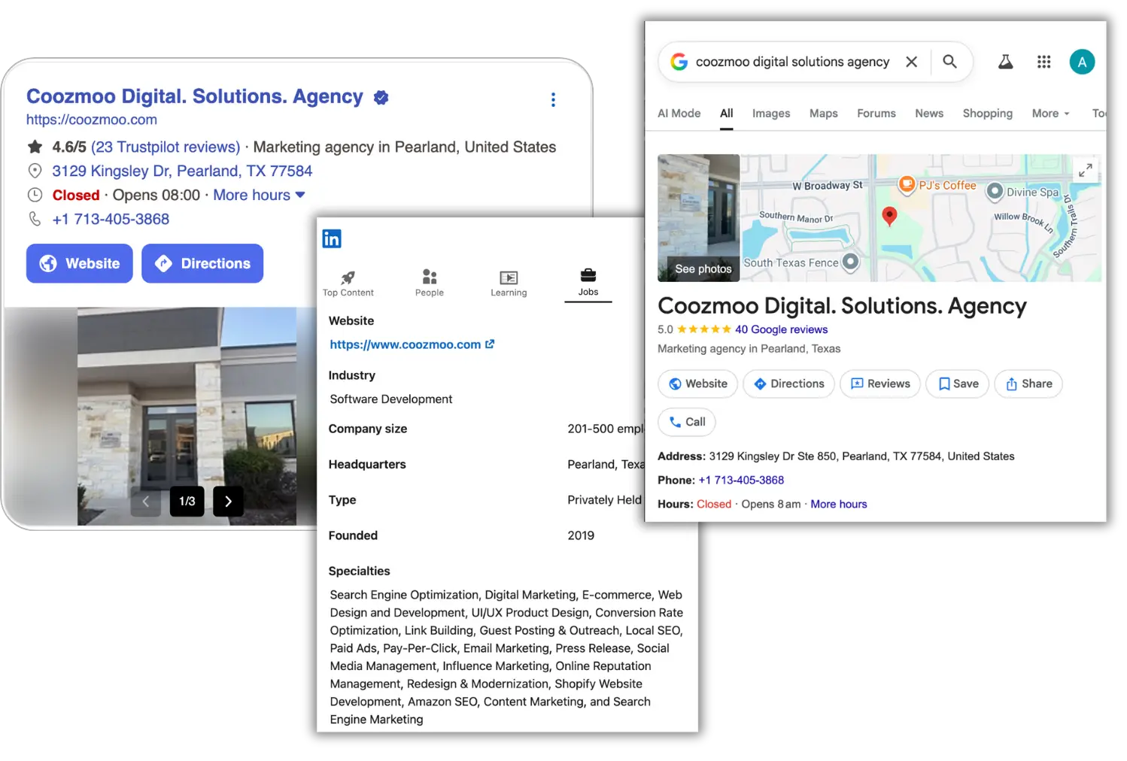Screen dimensions: 1127x761
Task: Click the magnifying glass search icon
Action: click(x=950, y=62)
